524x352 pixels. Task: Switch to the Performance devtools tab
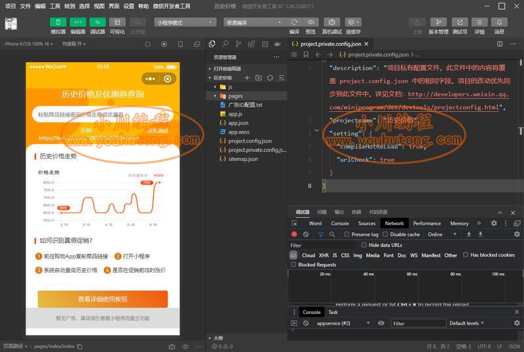coord(427,223)
